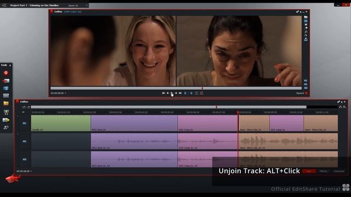Toggle the V1 track header in timeline

24,123
